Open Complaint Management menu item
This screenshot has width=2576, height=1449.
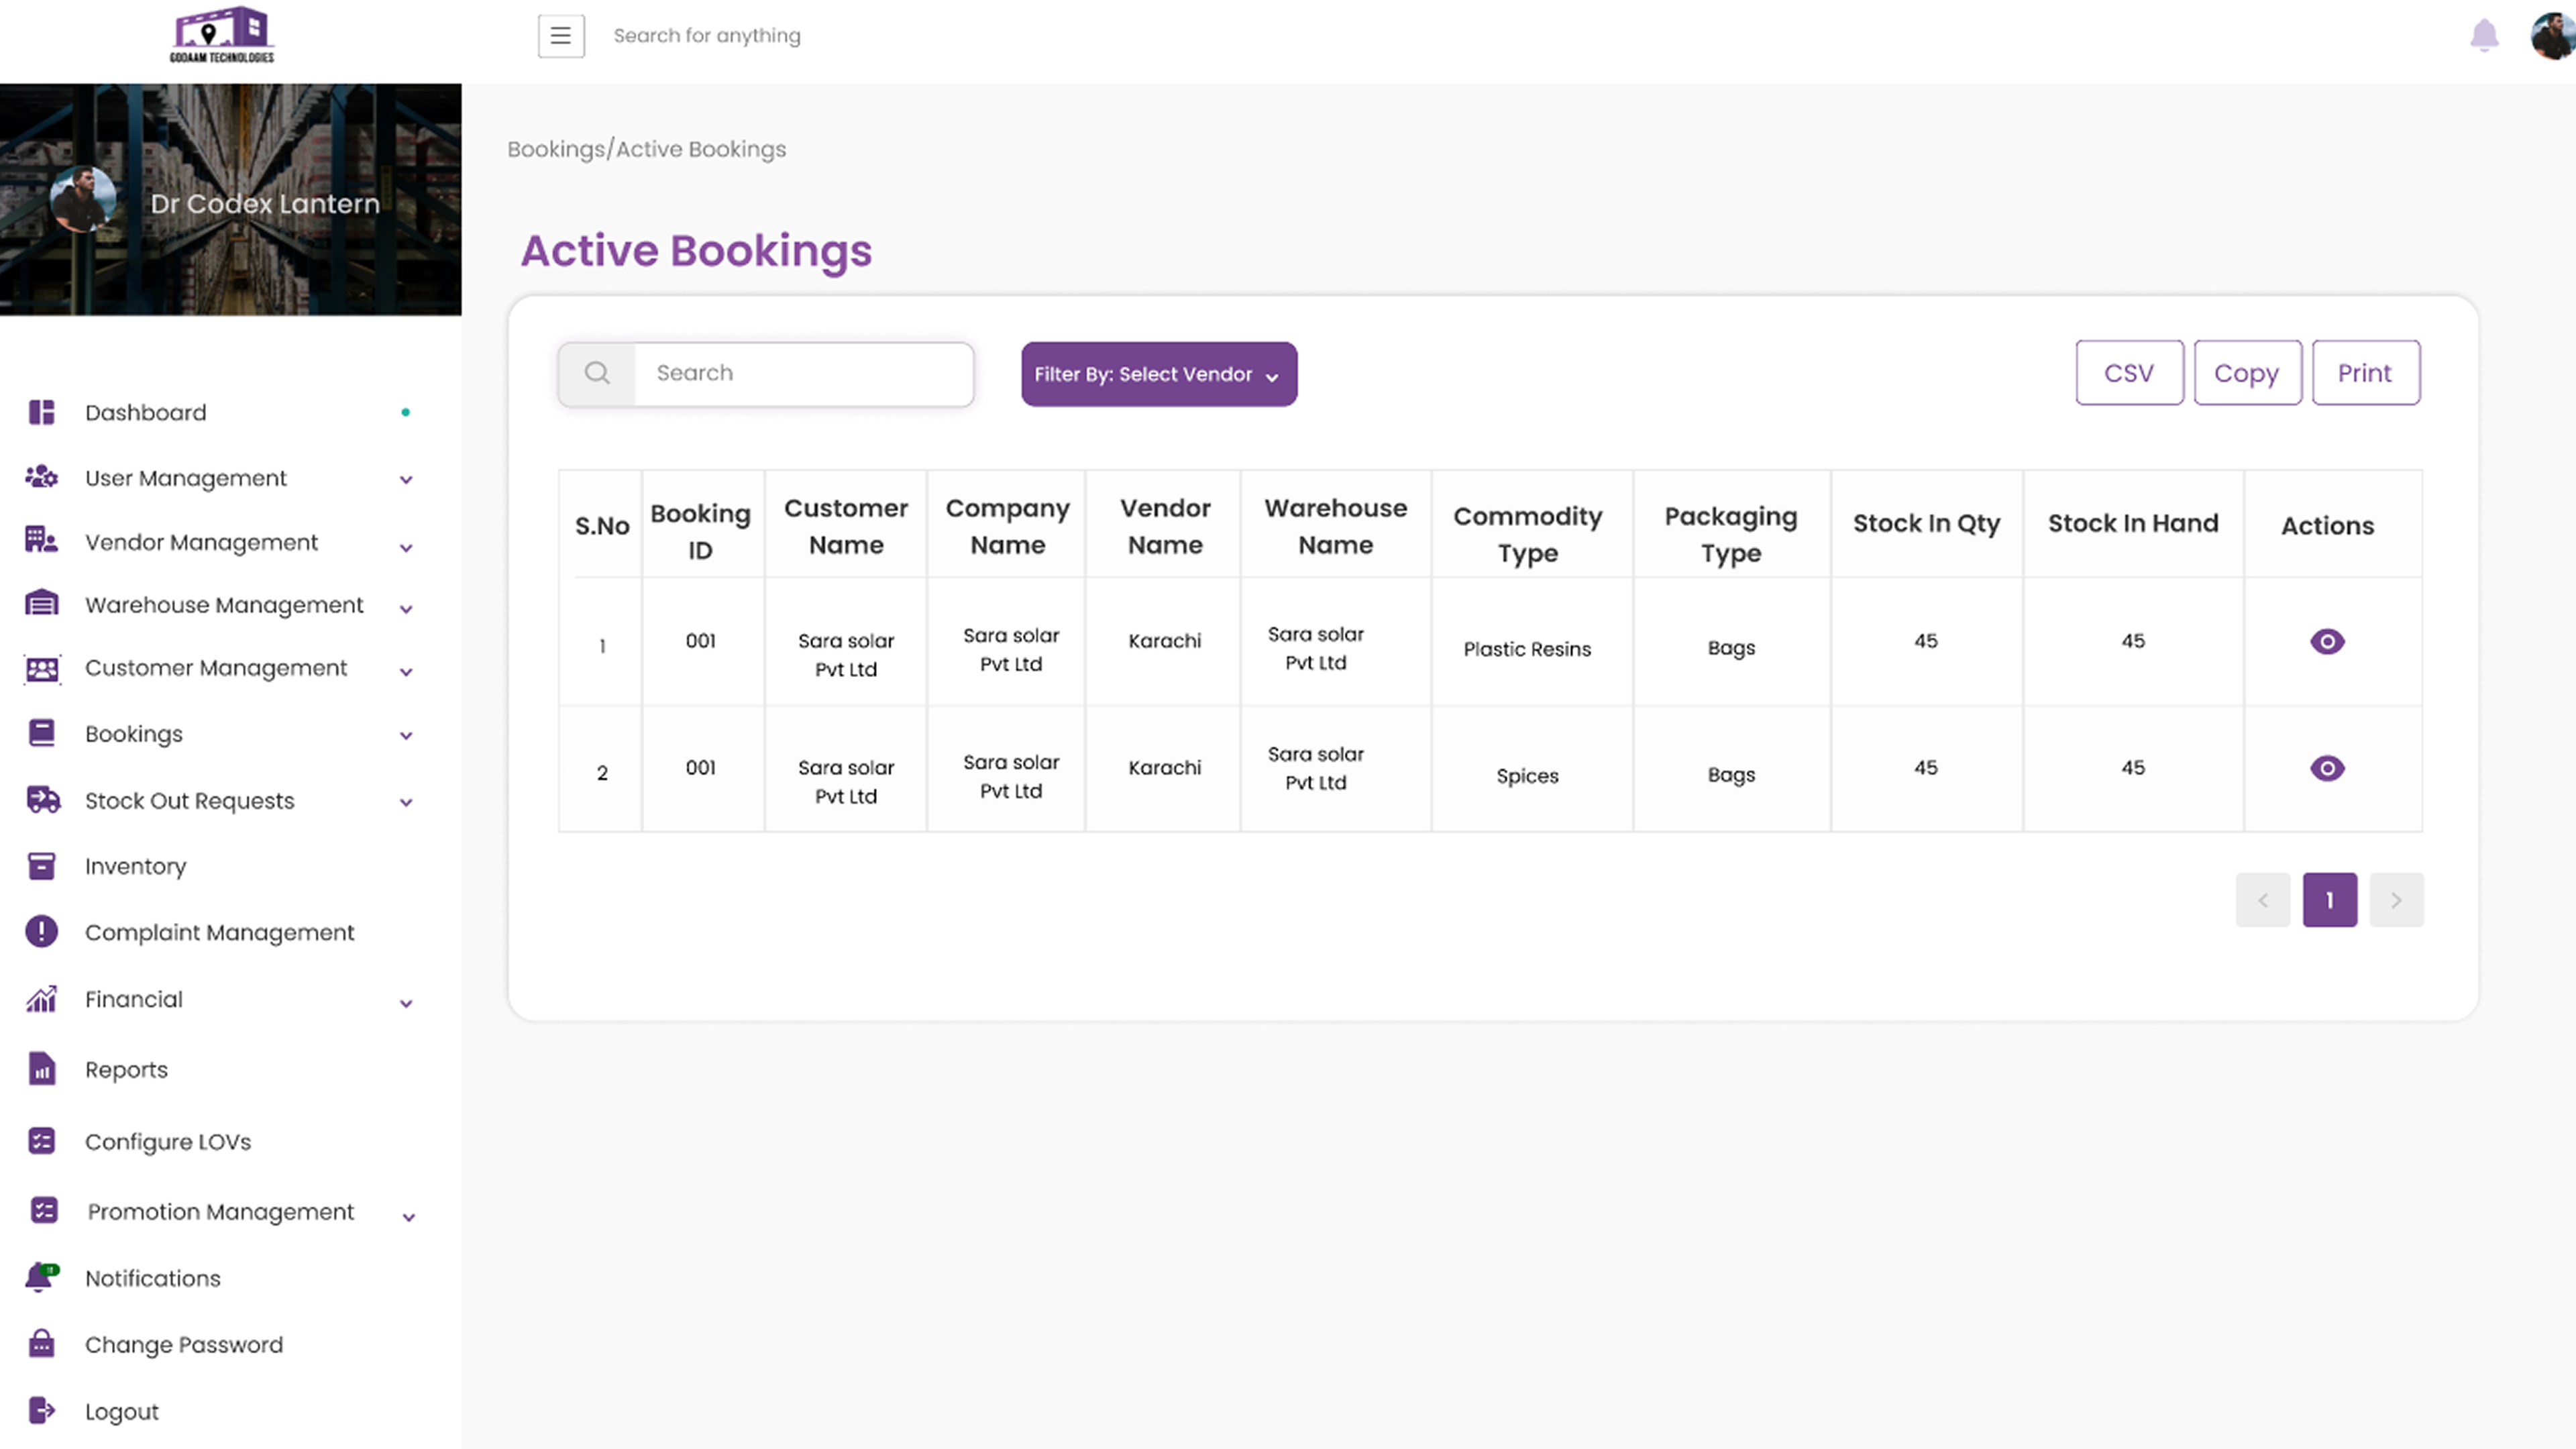click(220, 932)
